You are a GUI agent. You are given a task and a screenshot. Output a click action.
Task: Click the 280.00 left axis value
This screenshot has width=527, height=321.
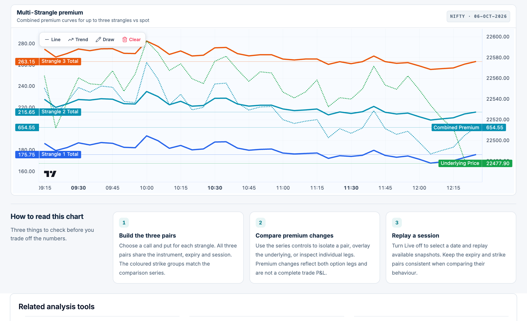[x=27, y=44]
